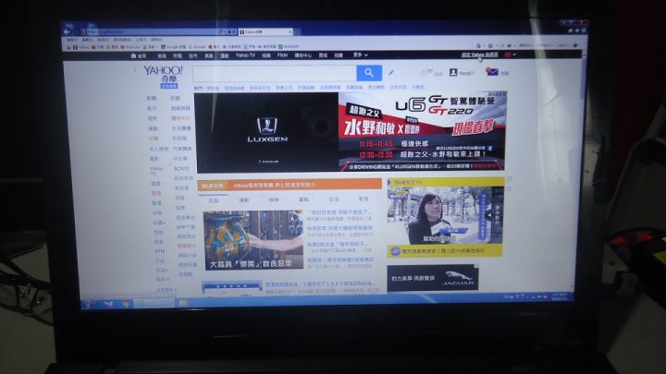Open U6 GT 水野和敏 banner ad
666x374 pixels.
tap(422, 130)
